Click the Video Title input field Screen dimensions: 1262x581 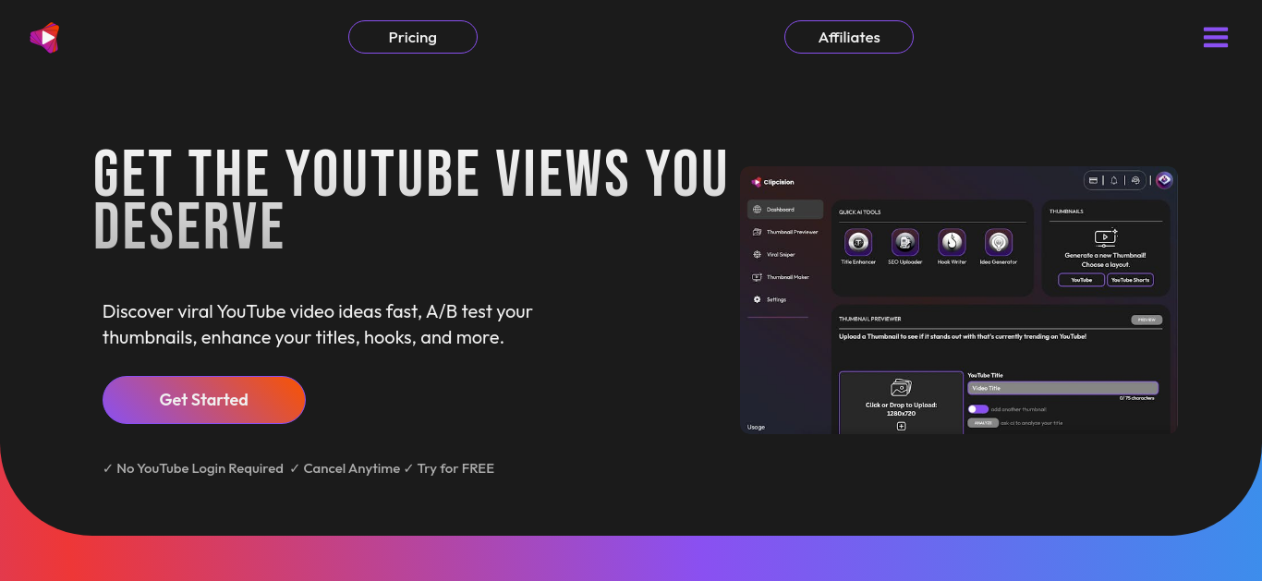[1062, 388]
